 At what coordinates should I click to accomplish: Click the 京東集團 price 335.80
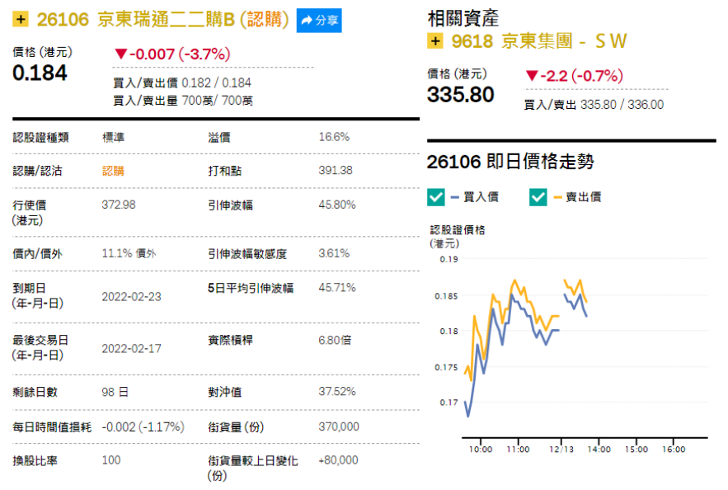pos(461,95)
